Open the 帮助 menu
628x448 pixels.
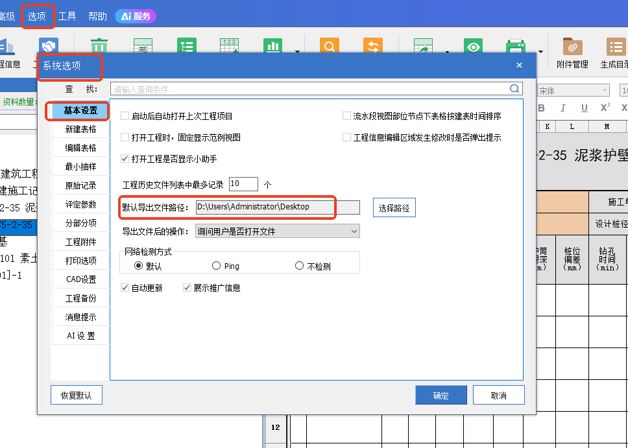[x=98, y=16]
